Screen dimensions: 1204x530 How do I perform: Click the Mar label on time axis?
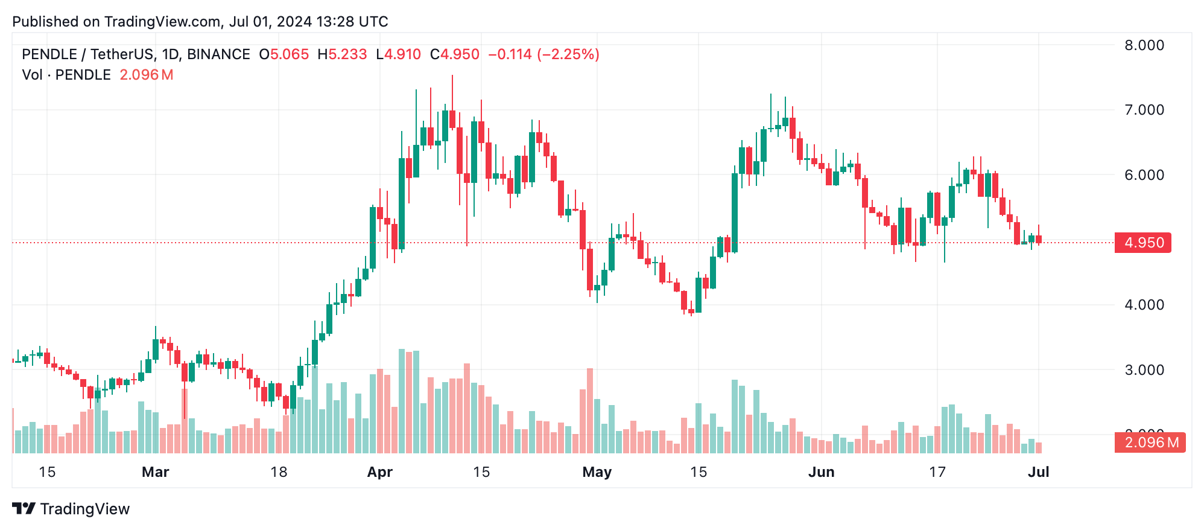coord(155,472)
